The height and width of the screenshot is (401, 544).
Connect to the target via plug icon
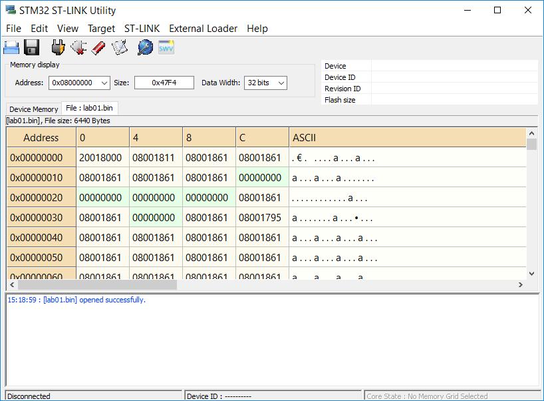[x=58, y=47]
